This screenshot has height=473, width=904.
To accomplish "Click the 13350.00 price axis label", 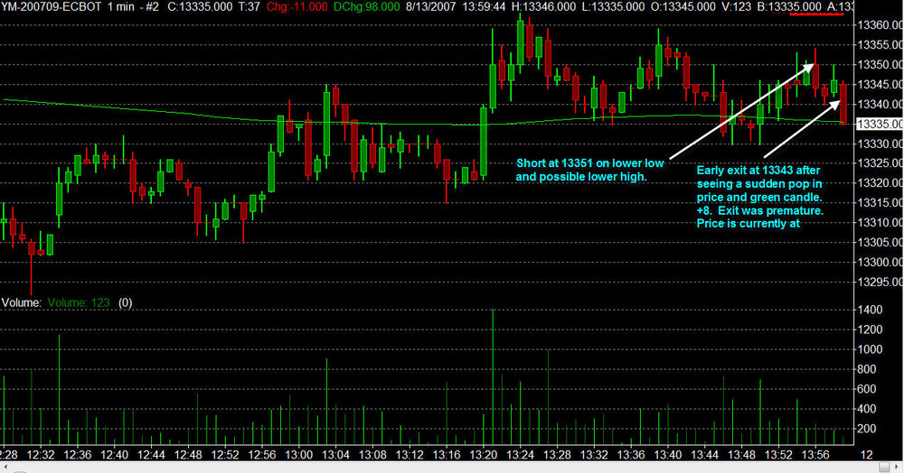I will [880, 64].
